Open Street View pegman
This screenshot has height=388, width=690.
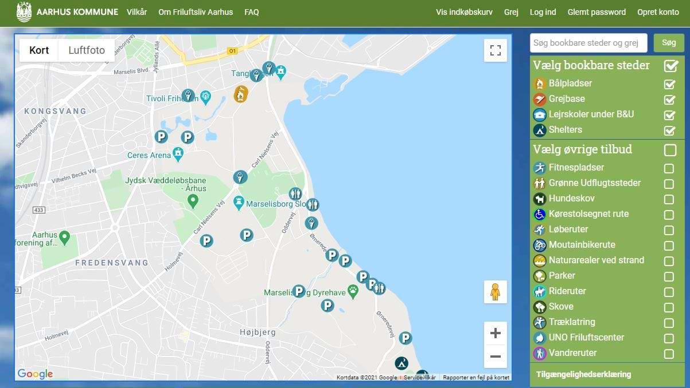pos(495,292)
